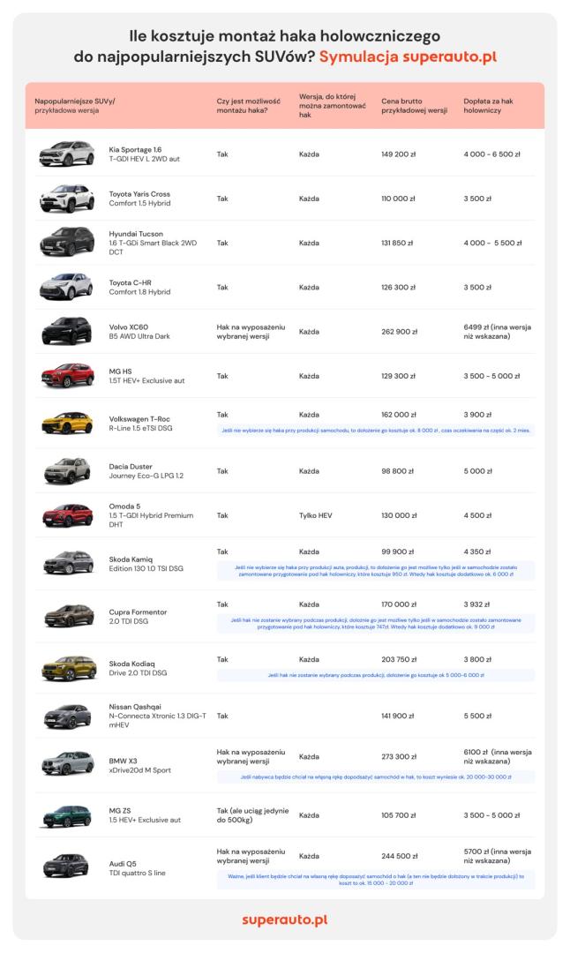Select the red MG HS car picture
The height and width of the screenshot is (953, 570).
[67, 376]
